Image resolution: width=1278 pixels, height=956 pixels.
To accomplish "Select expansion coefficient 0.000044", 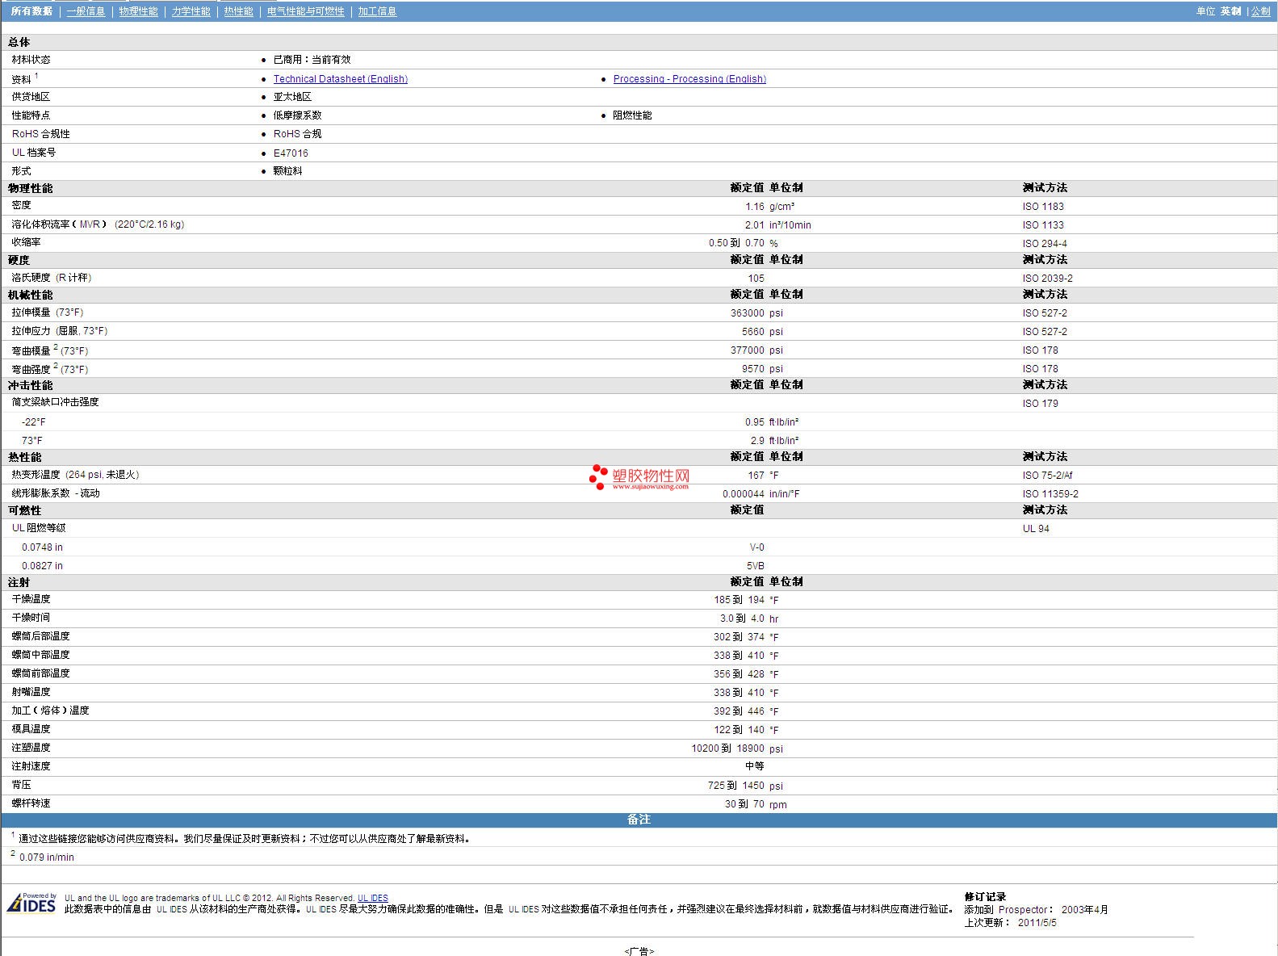I will coord(743,493).
